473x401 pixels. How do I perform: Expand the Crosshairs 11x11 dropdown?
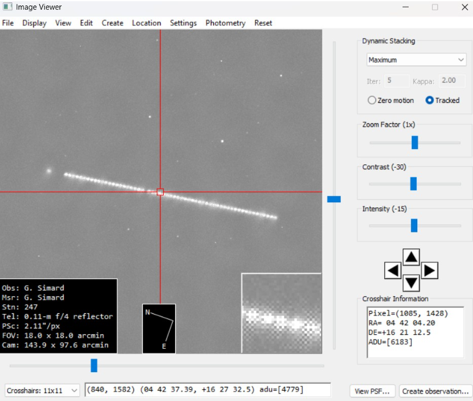(x=42, y=390)
